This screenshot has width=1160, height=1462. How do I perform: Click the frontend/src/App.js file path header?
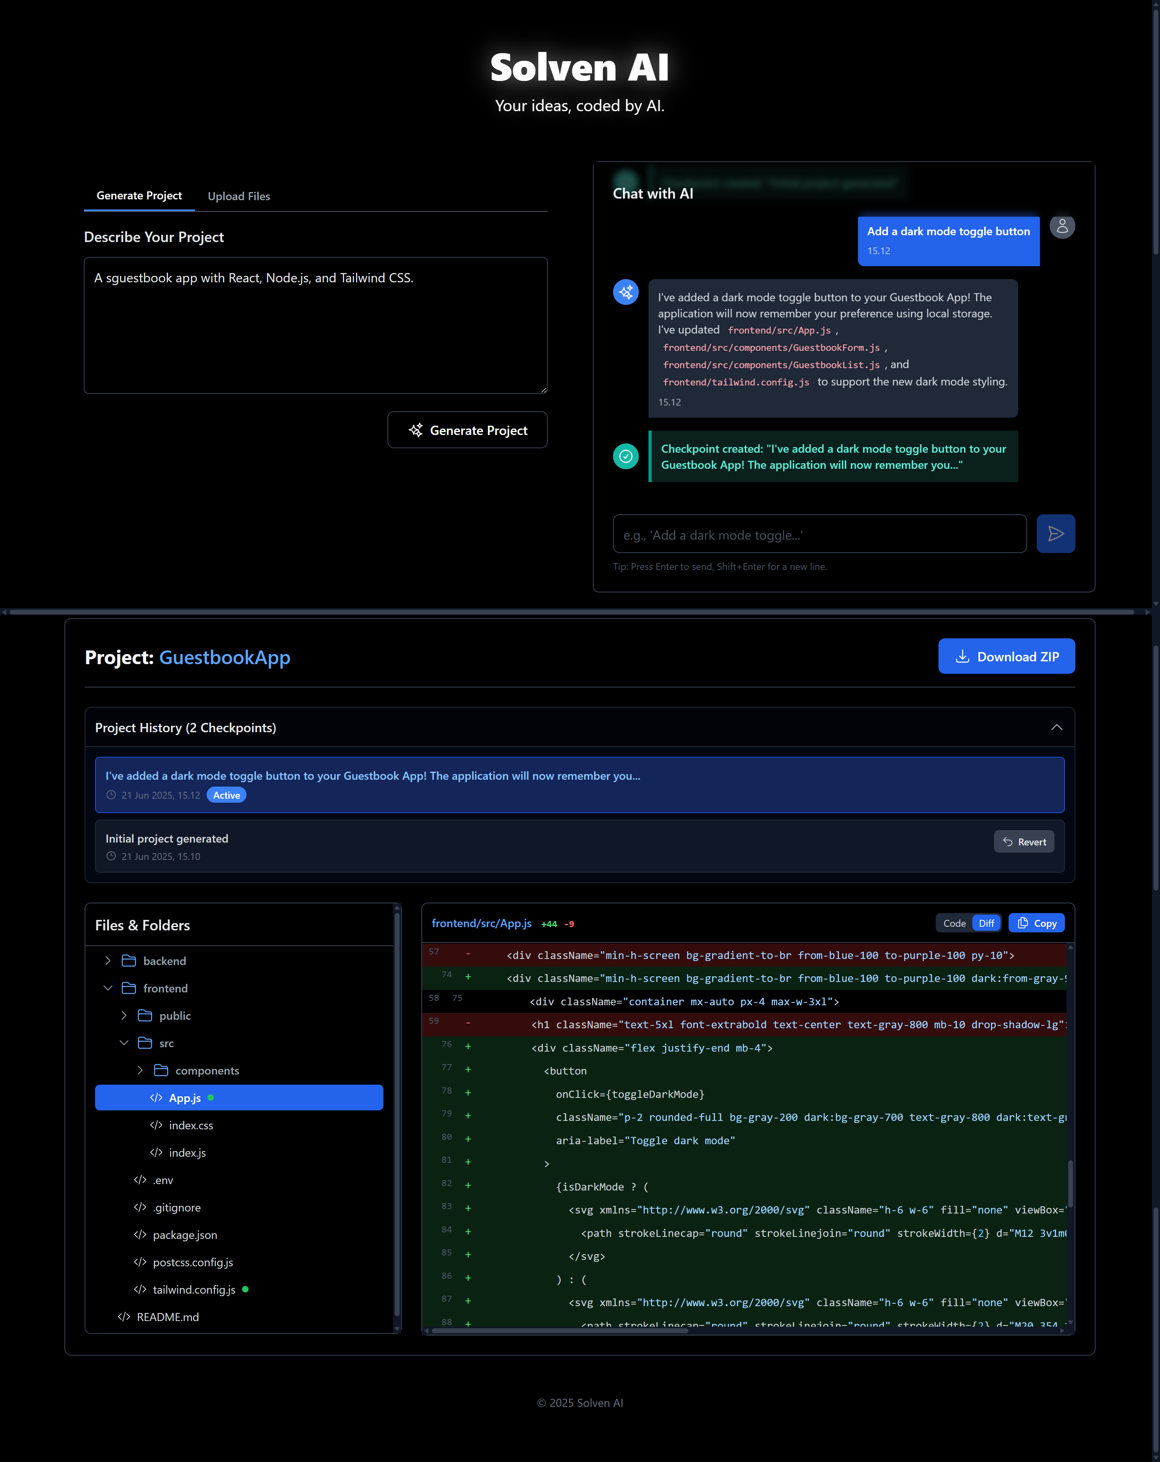click(x=481, y=924)
